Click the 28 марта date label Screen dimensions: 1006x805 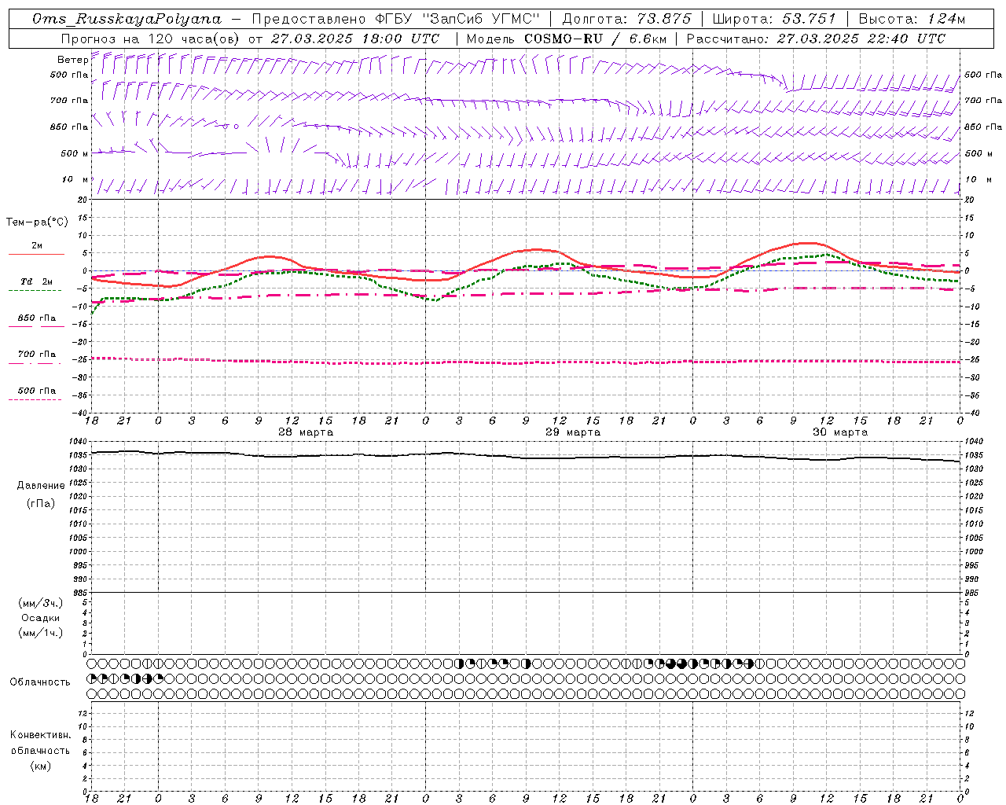pyautogui.click(x=306, y=432)
